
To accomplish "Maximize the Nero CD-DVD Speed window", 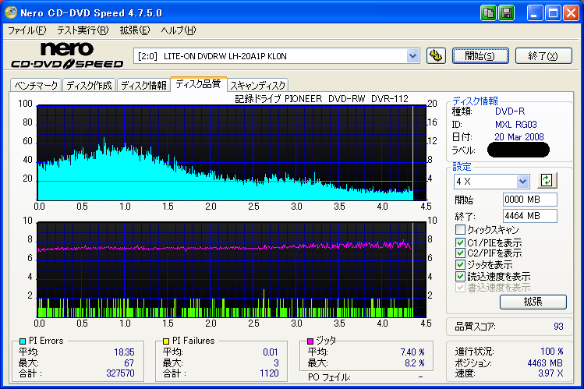I will coord(553,13).
